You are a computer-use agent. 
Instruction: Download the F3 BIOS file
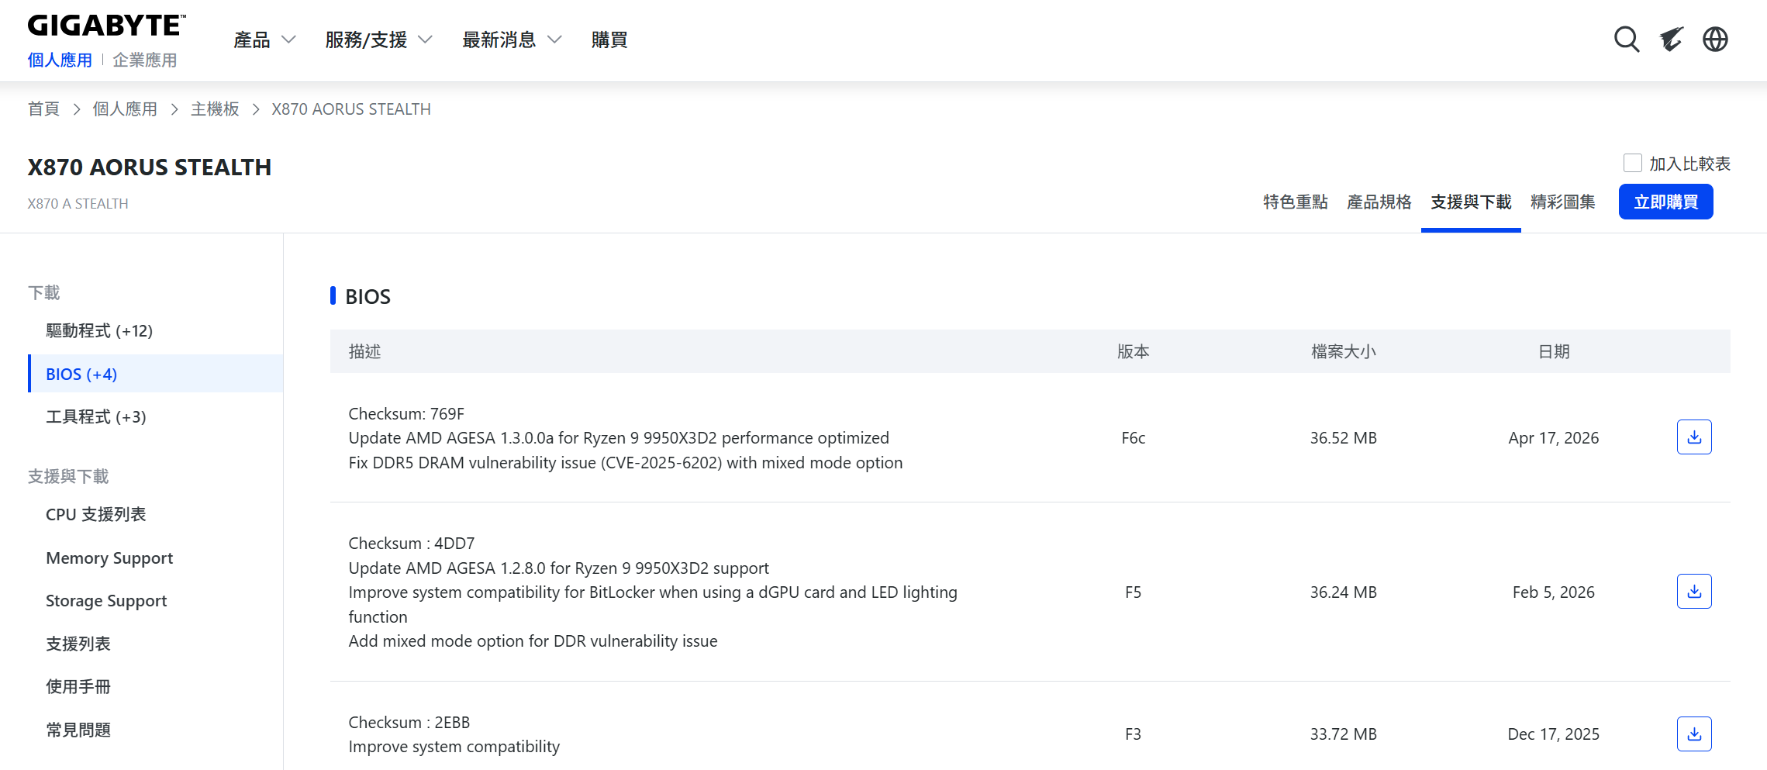1693,734
